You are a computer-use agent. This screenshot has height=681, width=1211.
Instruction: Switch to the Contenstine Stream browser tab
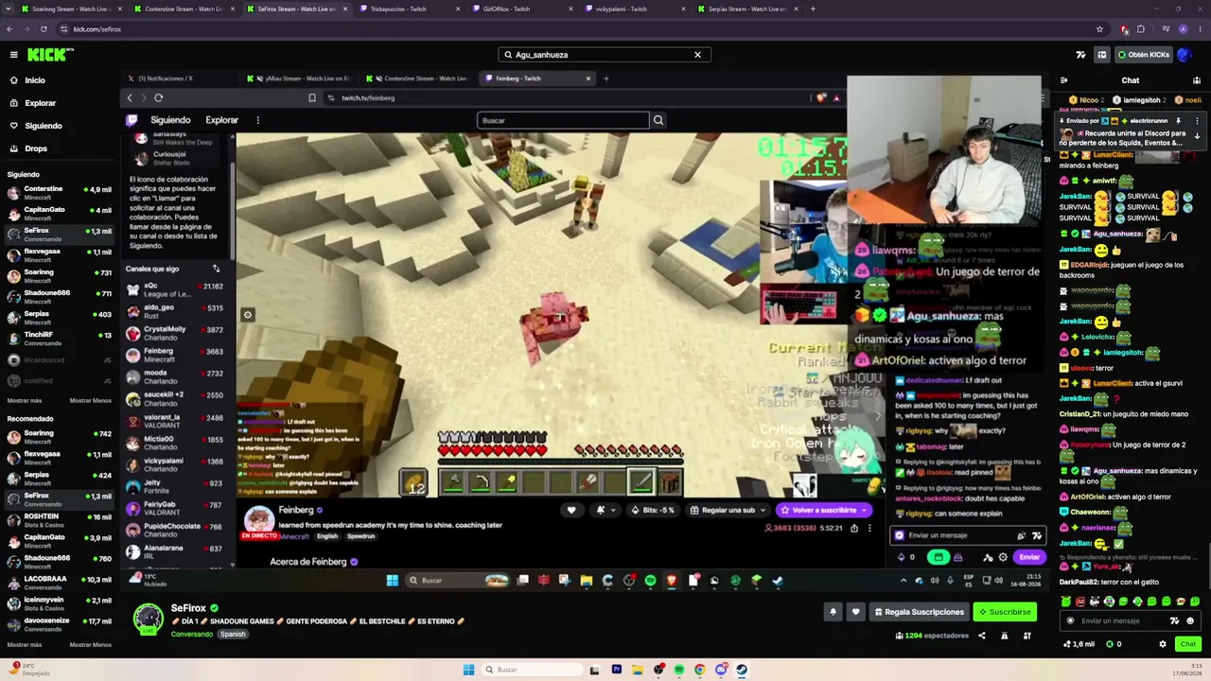pos(183,9)
